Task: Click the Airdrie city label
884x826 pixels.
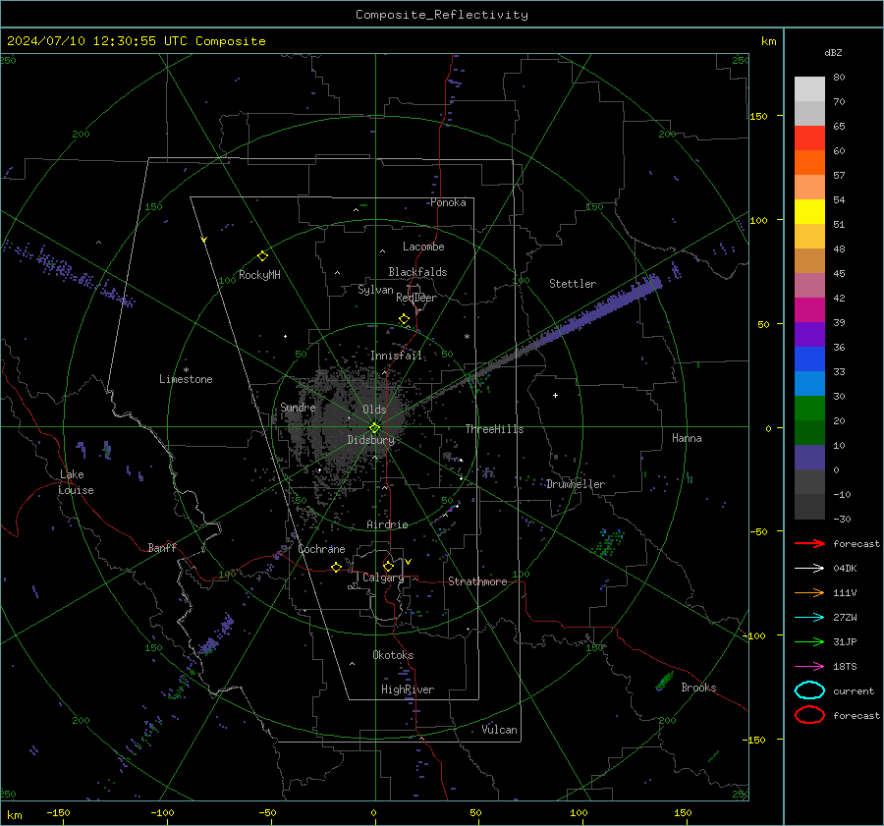Action: click(x=387, y=524)
